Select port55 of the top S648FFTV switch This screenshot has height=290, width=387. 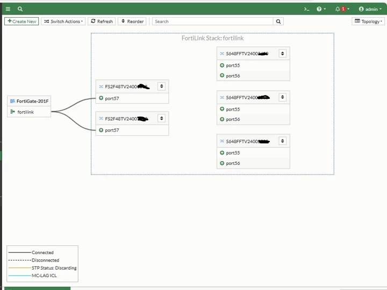[254, 66]
